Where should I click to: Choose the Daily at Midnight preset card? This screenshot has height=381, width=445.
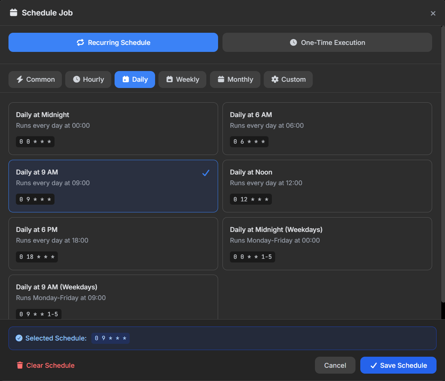[113, 128]
